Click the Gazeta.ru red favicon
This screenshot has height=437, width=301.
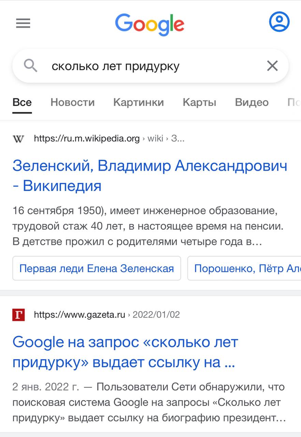tap(18, 315)
